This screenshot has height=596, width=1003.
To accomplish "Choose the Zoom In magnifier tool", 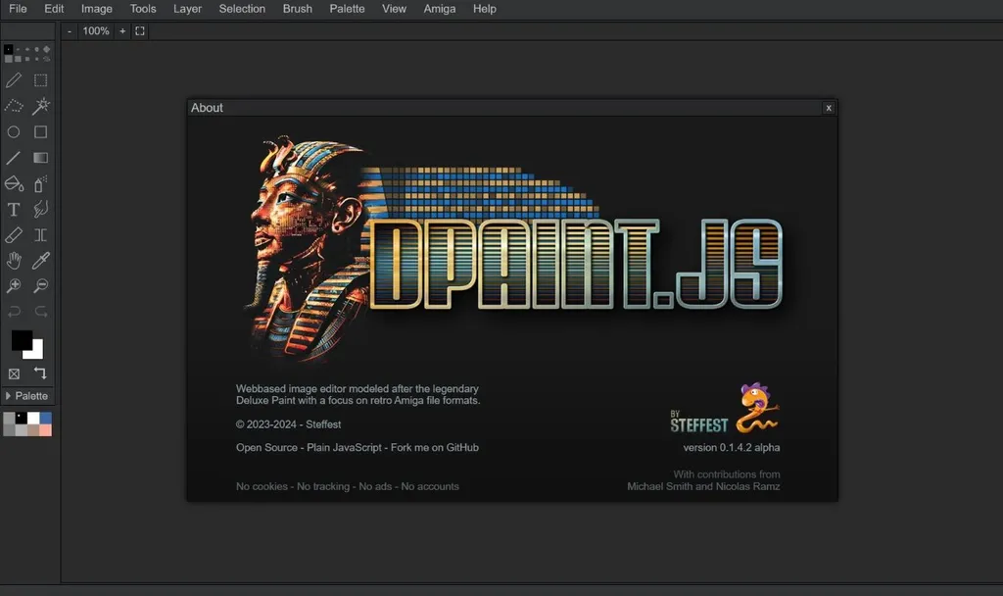I will point(13,285).
